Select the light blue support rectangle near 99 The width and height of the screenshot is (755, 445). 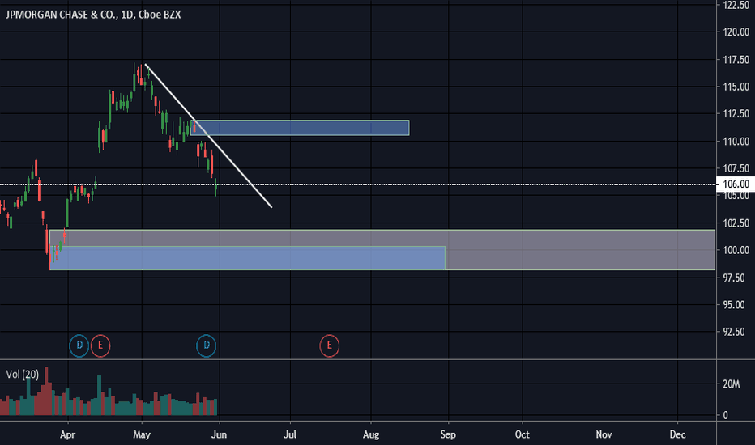(x=248, y=258)
